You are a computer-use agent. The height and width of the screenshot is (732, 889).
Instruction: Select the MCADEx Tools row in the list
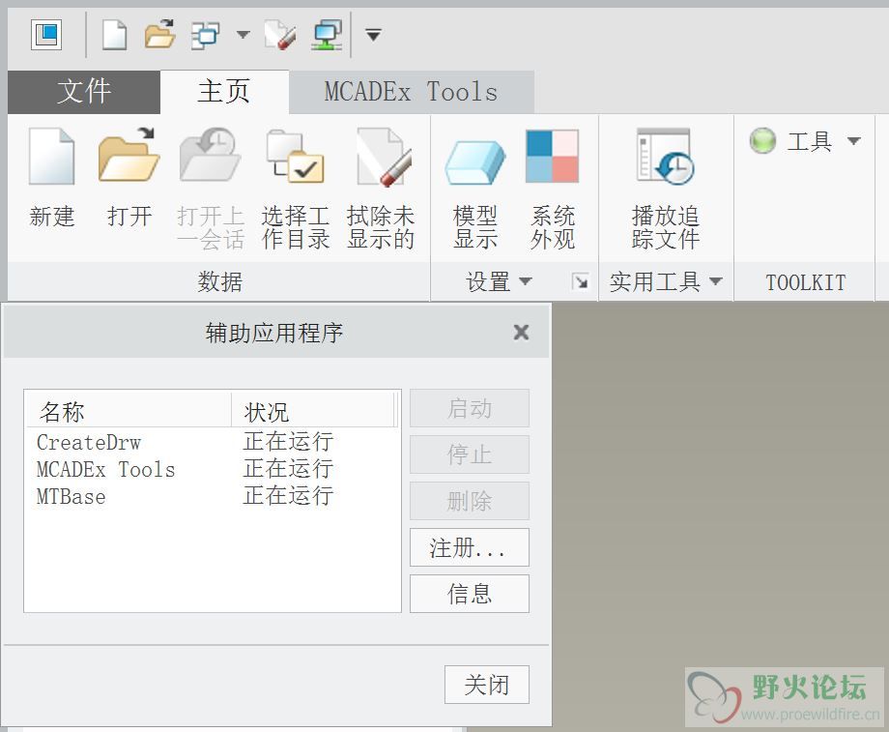tap(213, 469)
